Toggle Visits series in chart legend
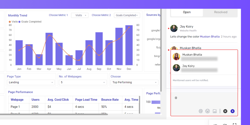250x125 pixels. pos(13,22)
